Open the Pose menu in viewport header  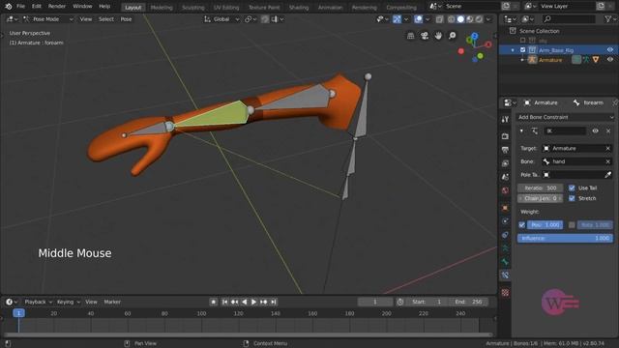coord(126,19)
